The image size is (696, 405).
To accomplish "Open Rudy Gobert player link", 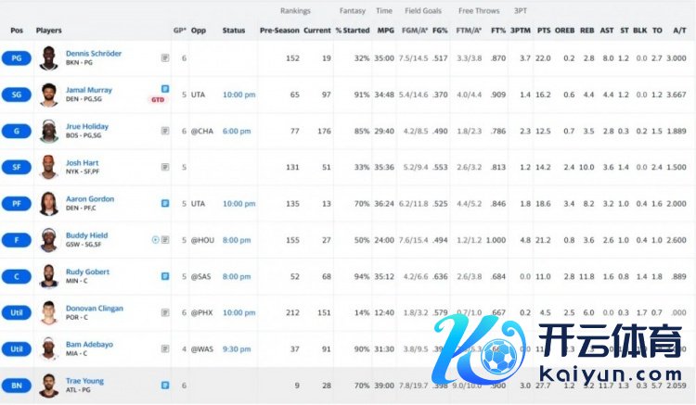I will coord(87,272).
